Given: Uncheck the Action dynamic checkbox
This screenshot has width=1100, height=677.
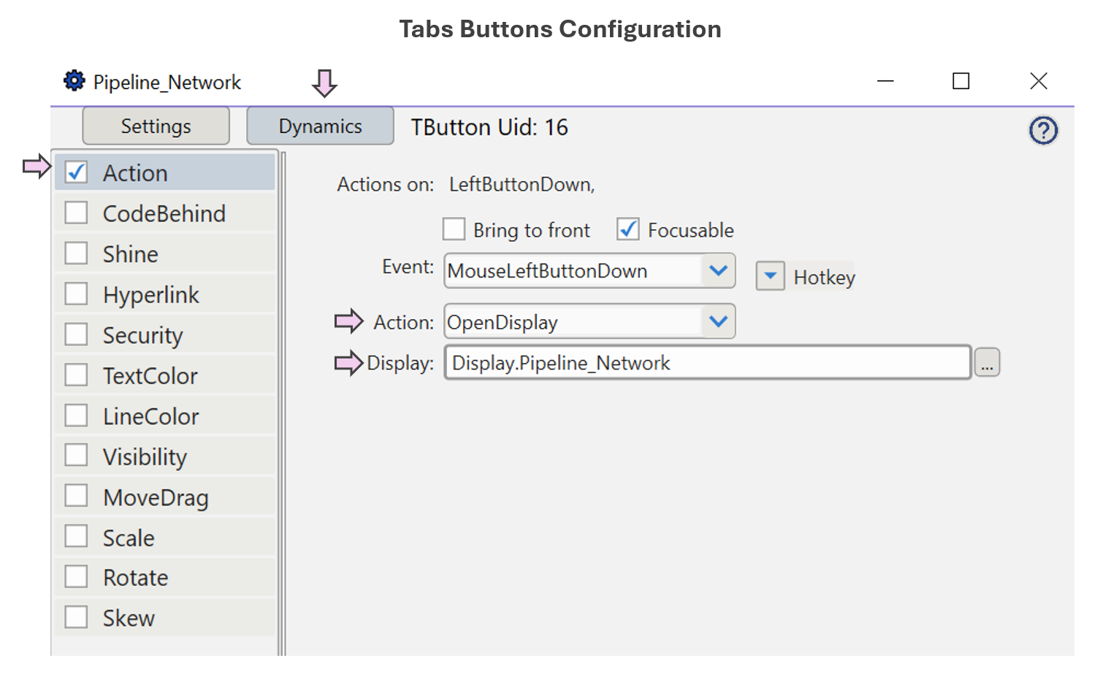Looking at the screenshot, I should (x=76, y=172).
